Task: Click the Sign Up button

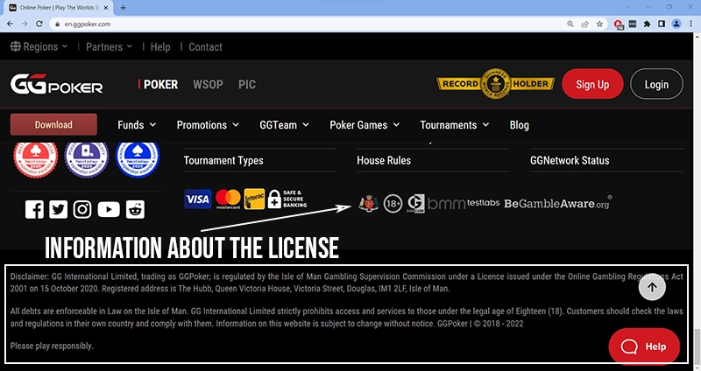Action: (x=592, y=84)
